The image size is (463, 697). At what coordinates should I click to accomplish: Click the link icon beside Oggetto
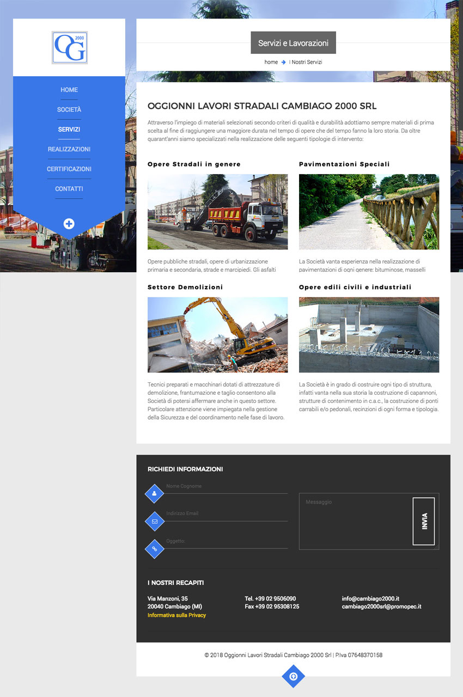tap(154, 548)
